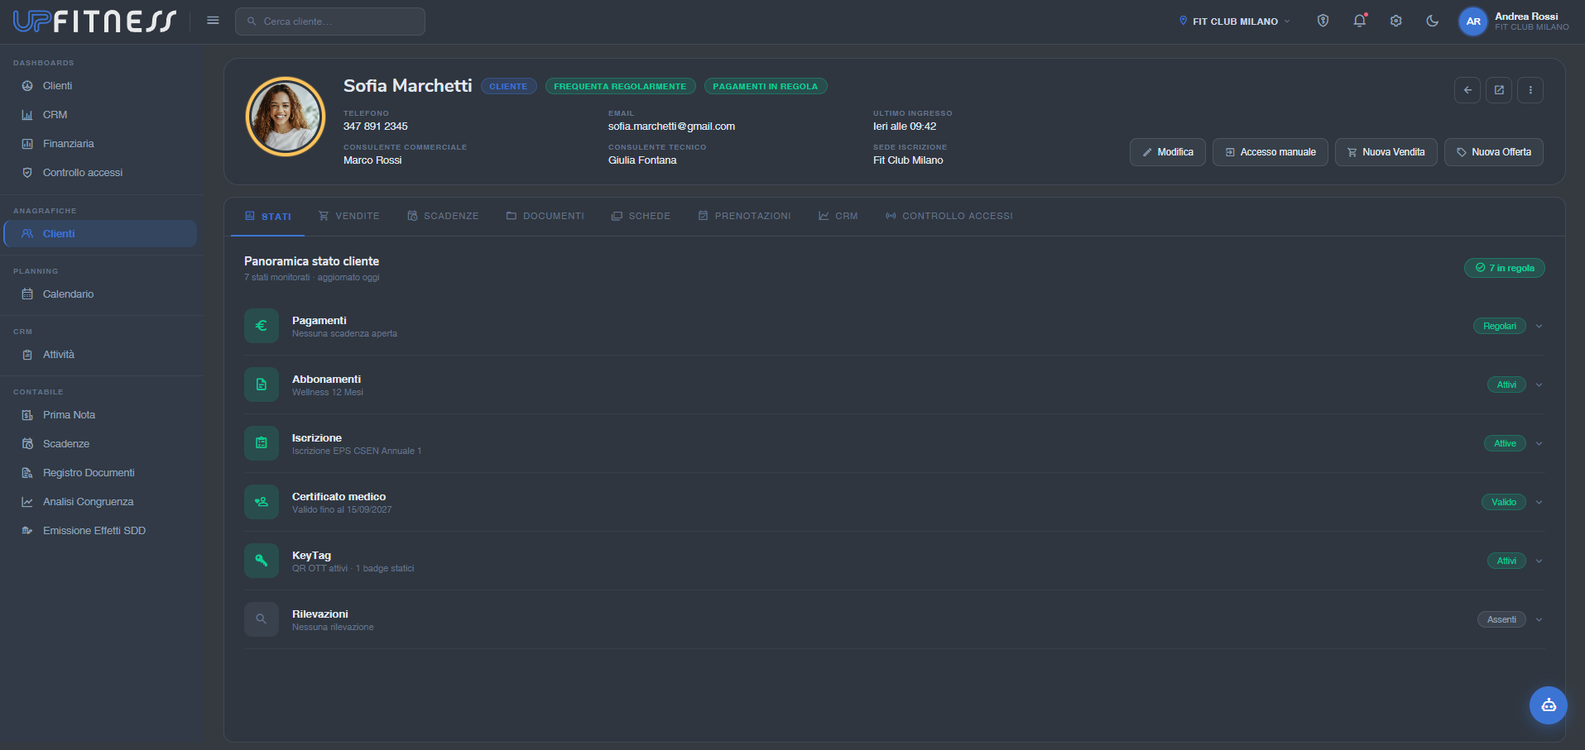This screenshot has width=1585, height=750.
Task: Toggle dark mode moon icon
Action: [x=1432, y=21]
